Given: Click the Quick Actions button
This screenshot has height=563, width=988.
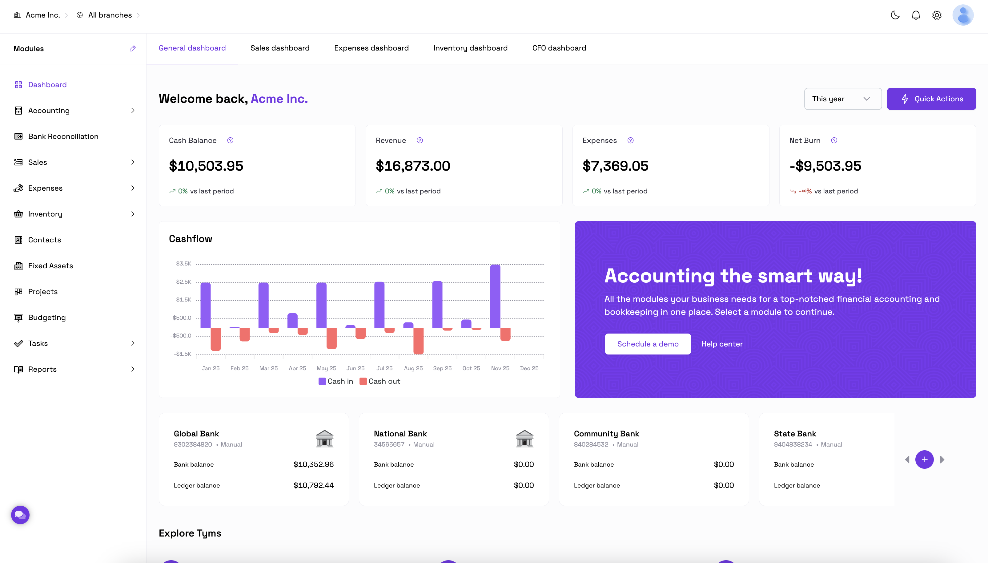Looking at the screenshot, I should click(x=931, y=99).
